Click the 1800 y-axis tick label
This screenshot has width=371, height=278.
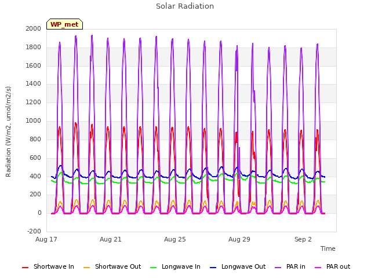pyautogui.click(x=34, y=47)
